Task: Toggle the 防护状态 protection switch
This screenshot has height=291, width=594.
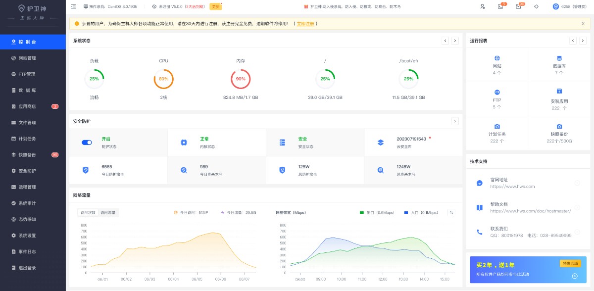Action: [x=87, y=143]
